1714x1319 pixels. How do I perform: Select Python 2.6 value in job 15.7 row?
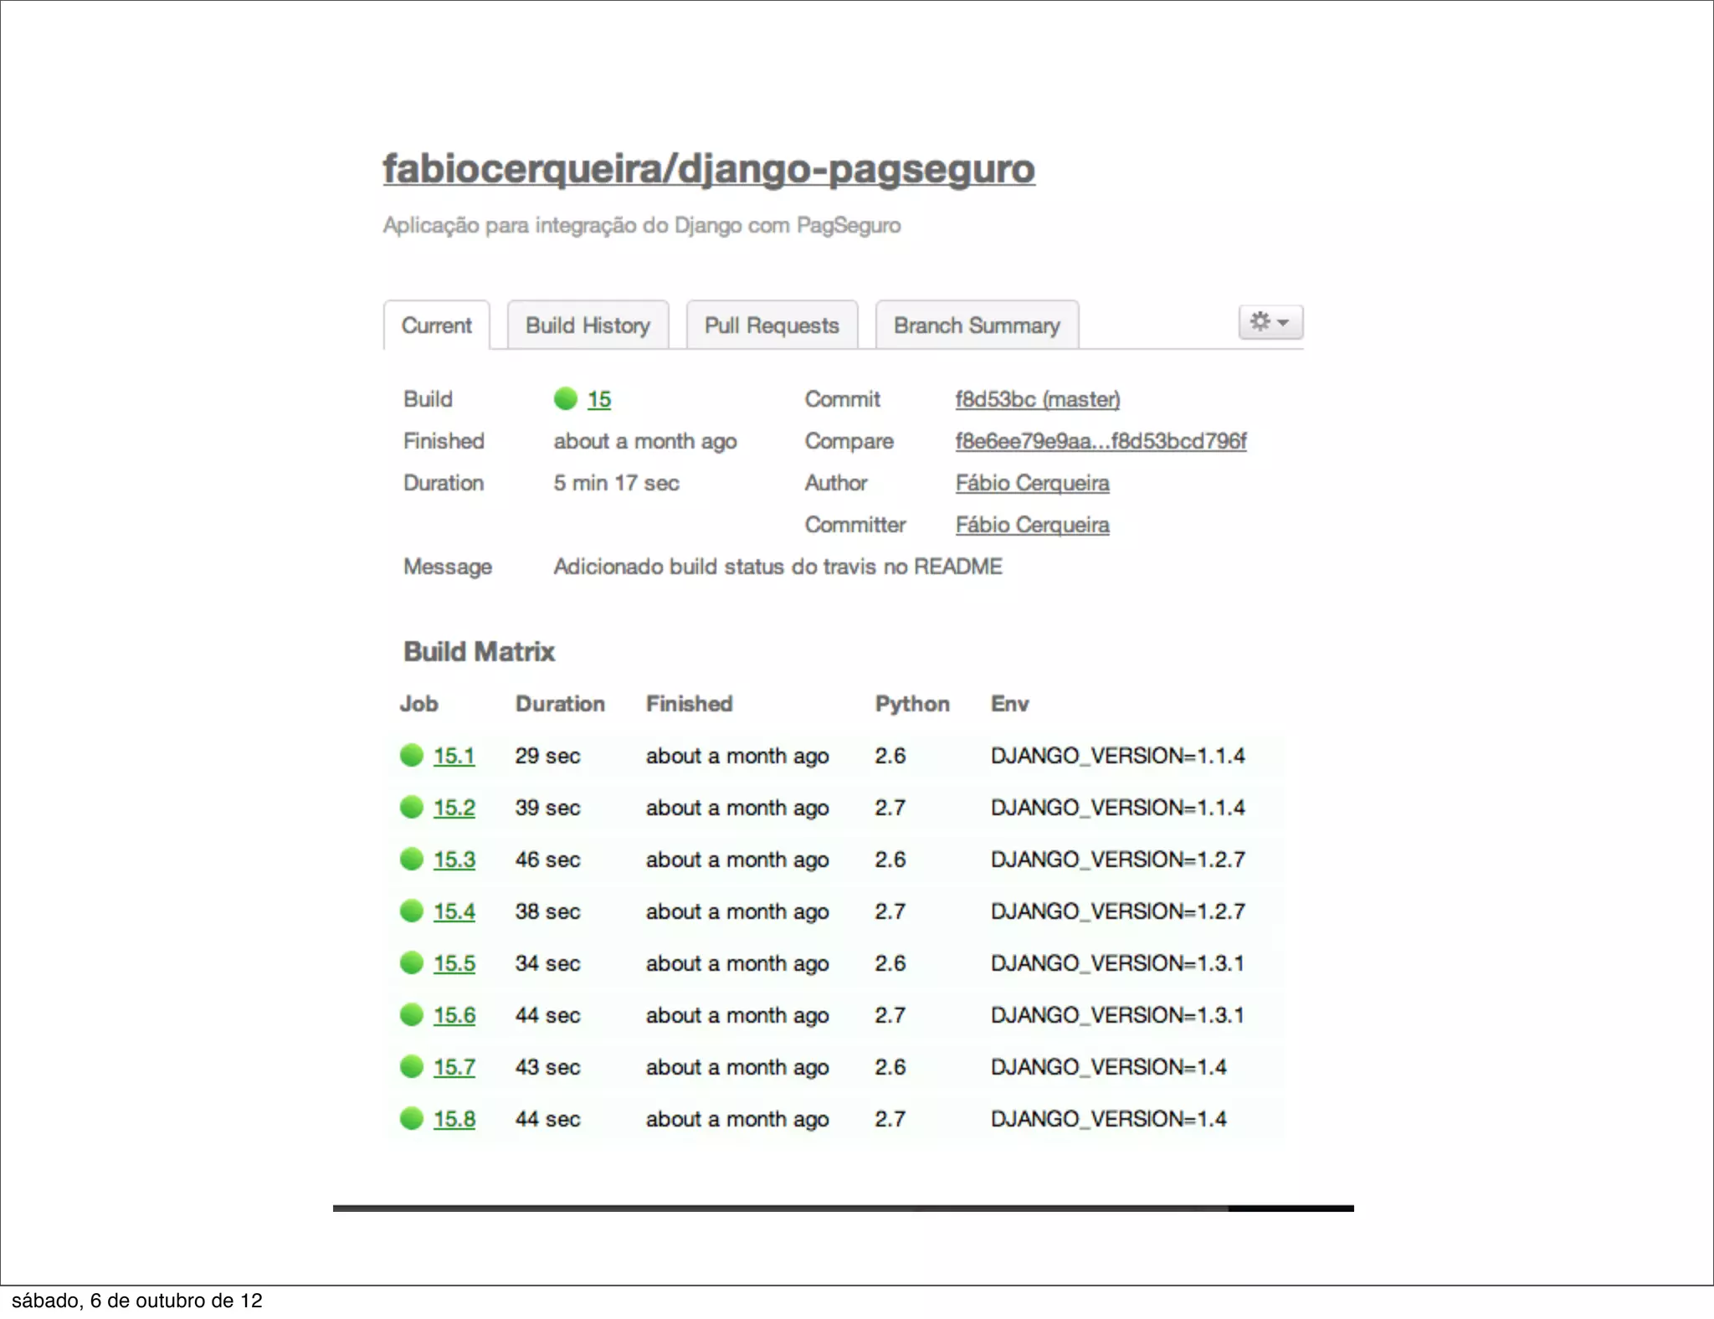click(x=890, y=1067)
